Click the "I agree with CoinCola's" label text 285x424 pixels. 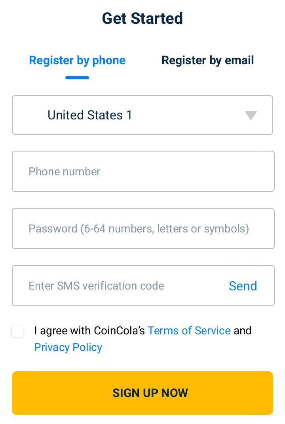89,330
